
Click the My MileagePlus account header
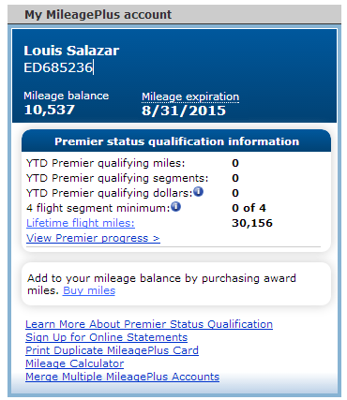coord(98,14)
